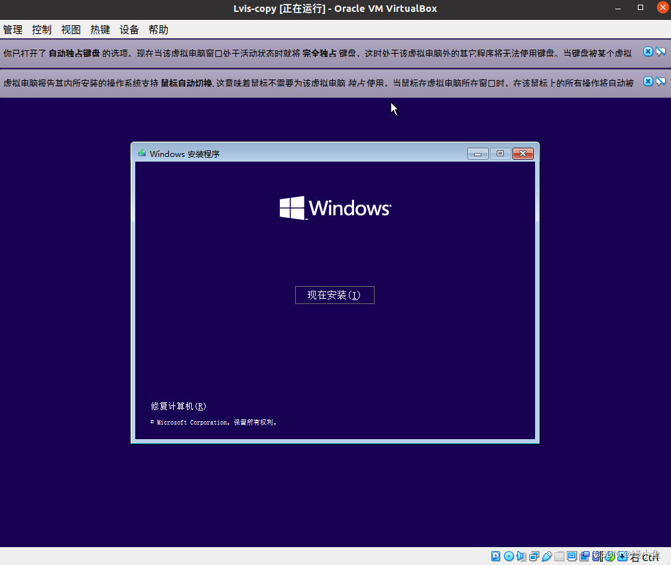The width and height of the screenshot is (671, 565).
Task: Minimize the Windows 安装程序 dialog
Action: 478,154
